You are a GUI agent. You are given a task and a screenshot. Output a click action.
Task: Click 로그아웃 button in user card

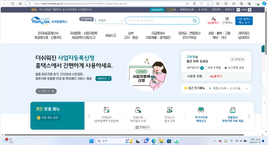[x=237, y=59]
